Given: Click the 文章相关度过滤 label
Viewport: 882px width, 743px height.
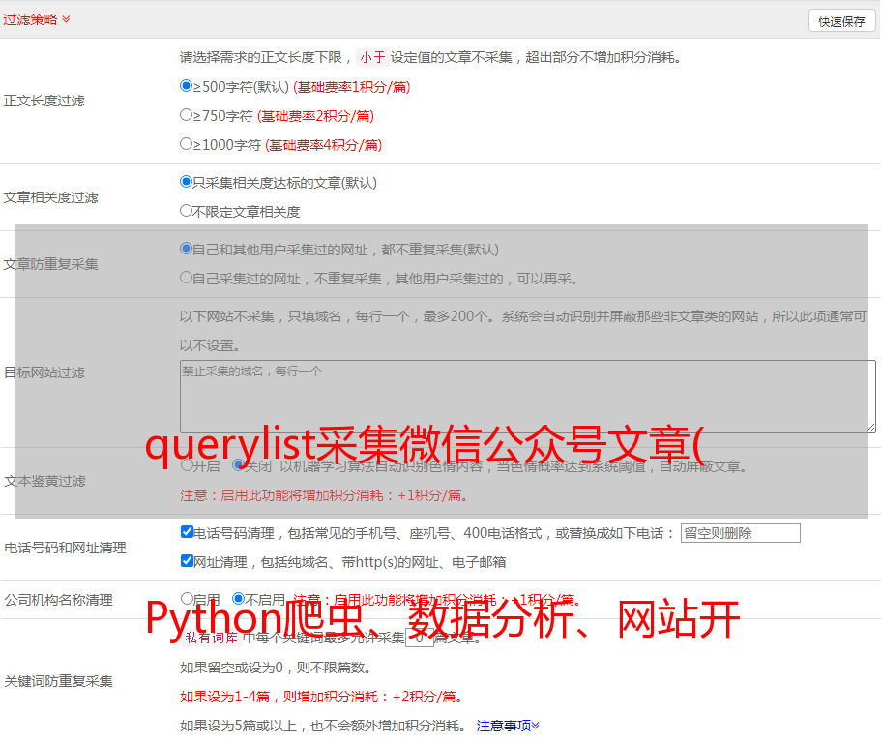Looking at the screenshot, I should click(x=50, y=197).
